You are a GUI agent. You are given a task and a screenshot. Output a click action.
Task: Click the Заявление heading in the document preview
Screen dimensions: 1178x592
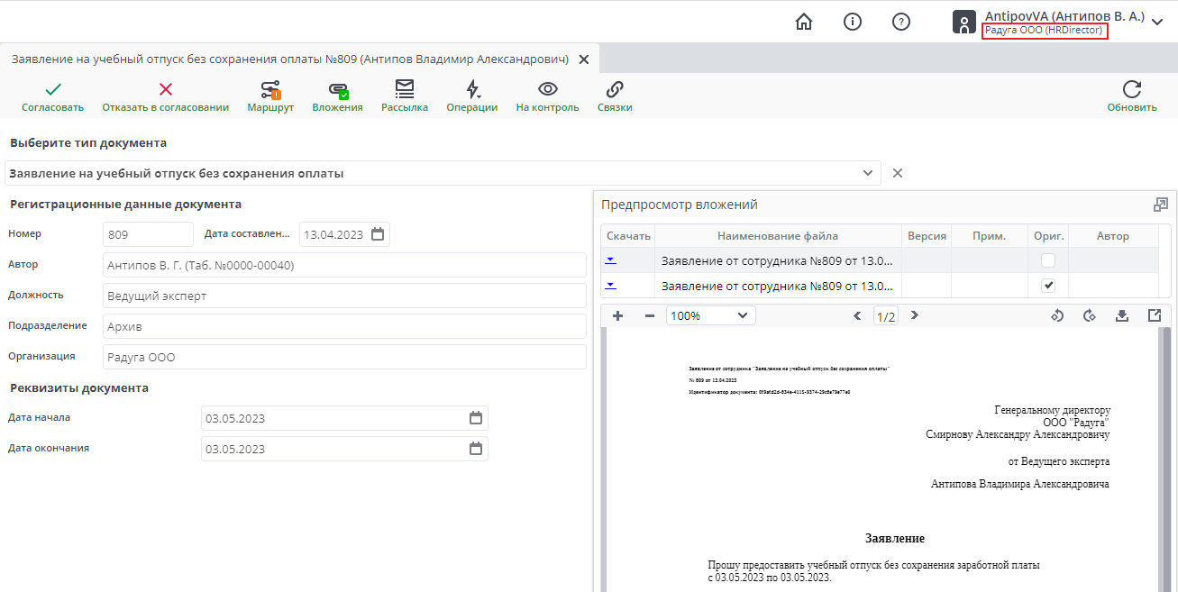[895, 539]
